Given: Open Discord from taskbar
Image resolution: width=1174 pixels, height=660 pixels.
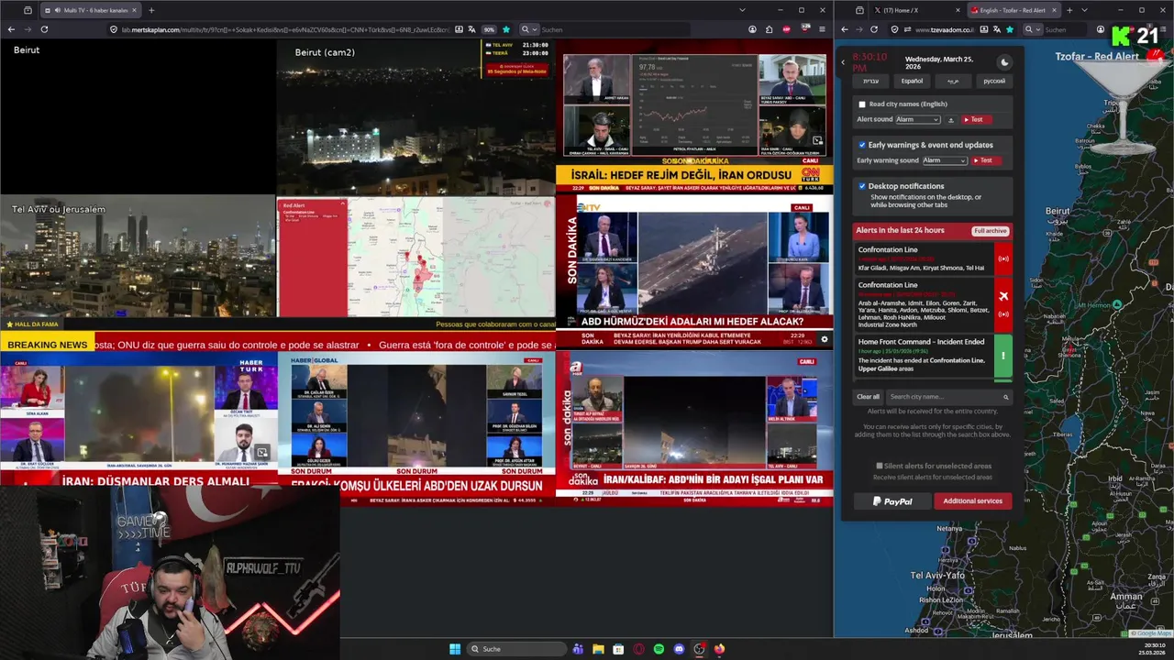Looking at the screenshot, I should (679, 649).
